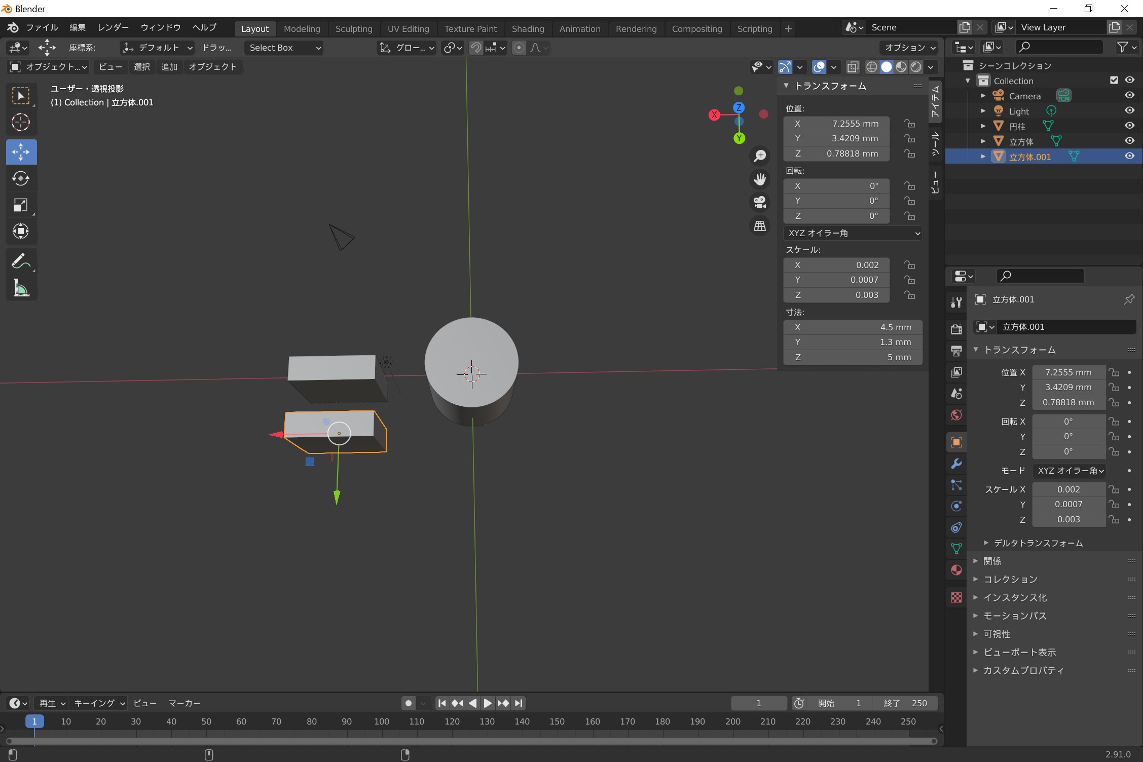Image resolution: width=1143 pixels, height=762 pixels.
Task: Switch perspective/orthographic grid view icon
Action: tap(759, 225)
